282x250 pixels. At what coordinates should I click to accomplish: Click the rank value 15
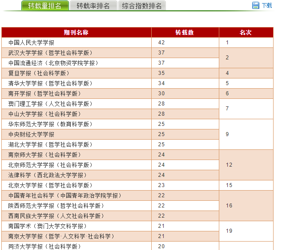point(229,185)
